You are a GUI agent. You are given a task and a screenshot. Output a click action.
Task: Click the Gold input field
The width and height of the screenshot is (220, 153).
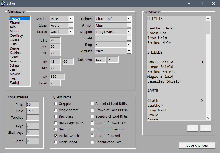pyautogui.click(x=33, y=111)
